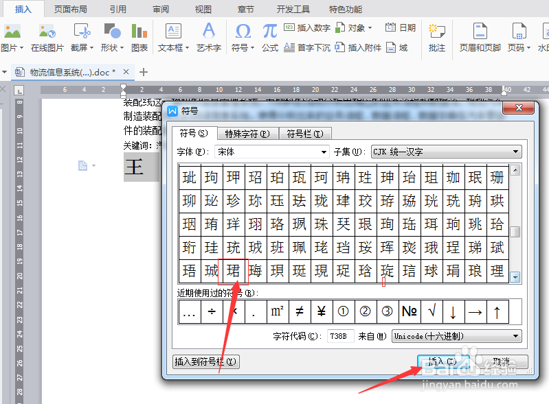Choose recent symbol ¥
The height and width of the screenshot is (404, 549).
(x=321, y=311)
